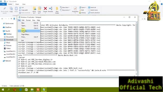Expand the New item dropdown
This screenshot has width=163, height=92.
coord(64,7)
